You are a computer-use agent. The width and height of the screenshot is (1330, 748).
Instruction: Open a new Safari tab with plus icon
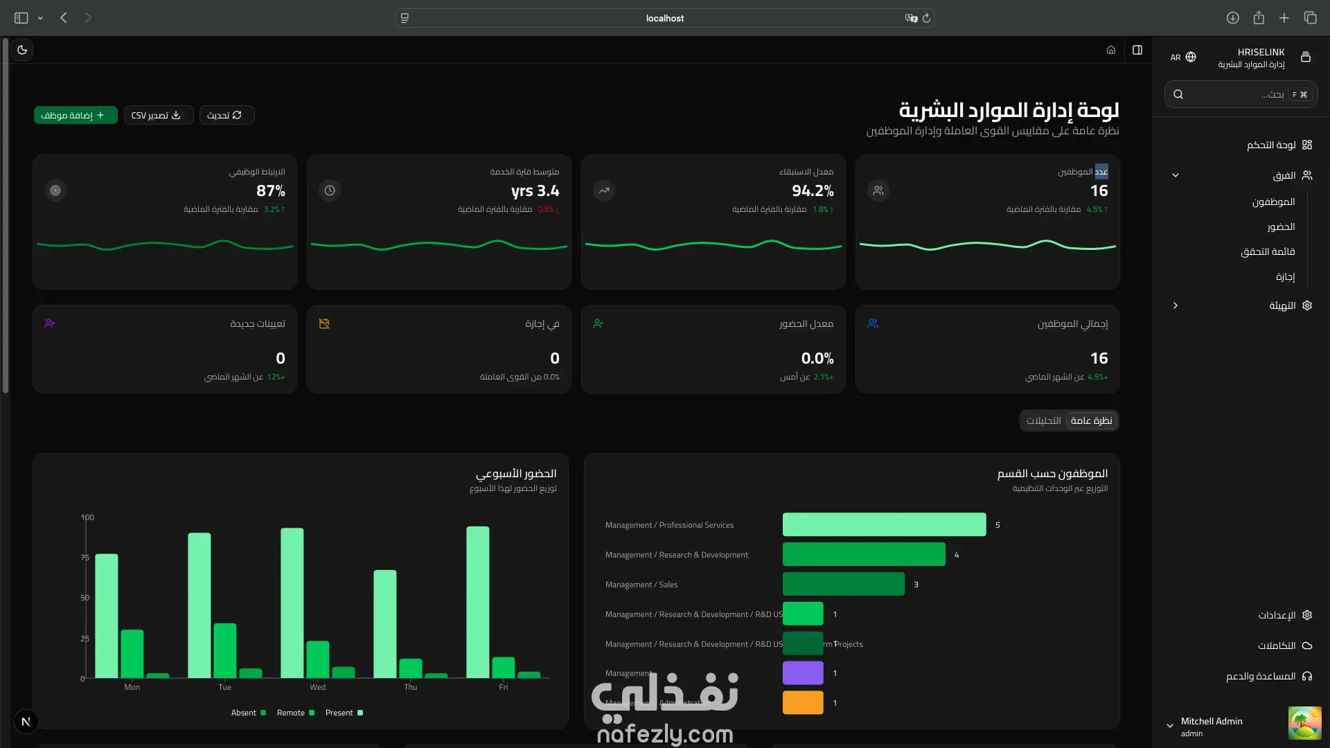[x=1284, y=18]
